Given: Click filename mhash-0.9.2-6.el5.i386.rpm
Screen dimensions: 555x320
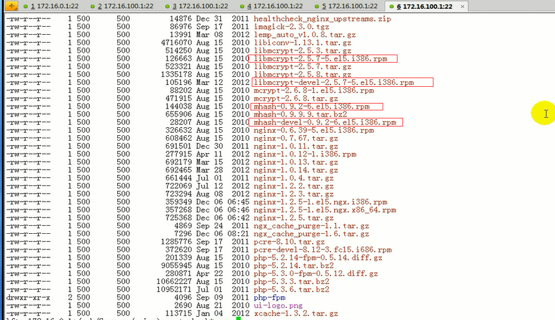Looking at the screenshot, I should (311, 106).
